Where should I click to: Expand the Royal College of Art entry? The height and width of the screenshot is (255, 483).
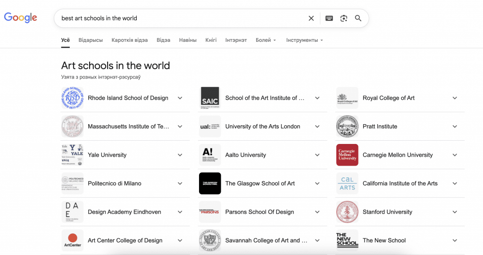coord(455,98)
